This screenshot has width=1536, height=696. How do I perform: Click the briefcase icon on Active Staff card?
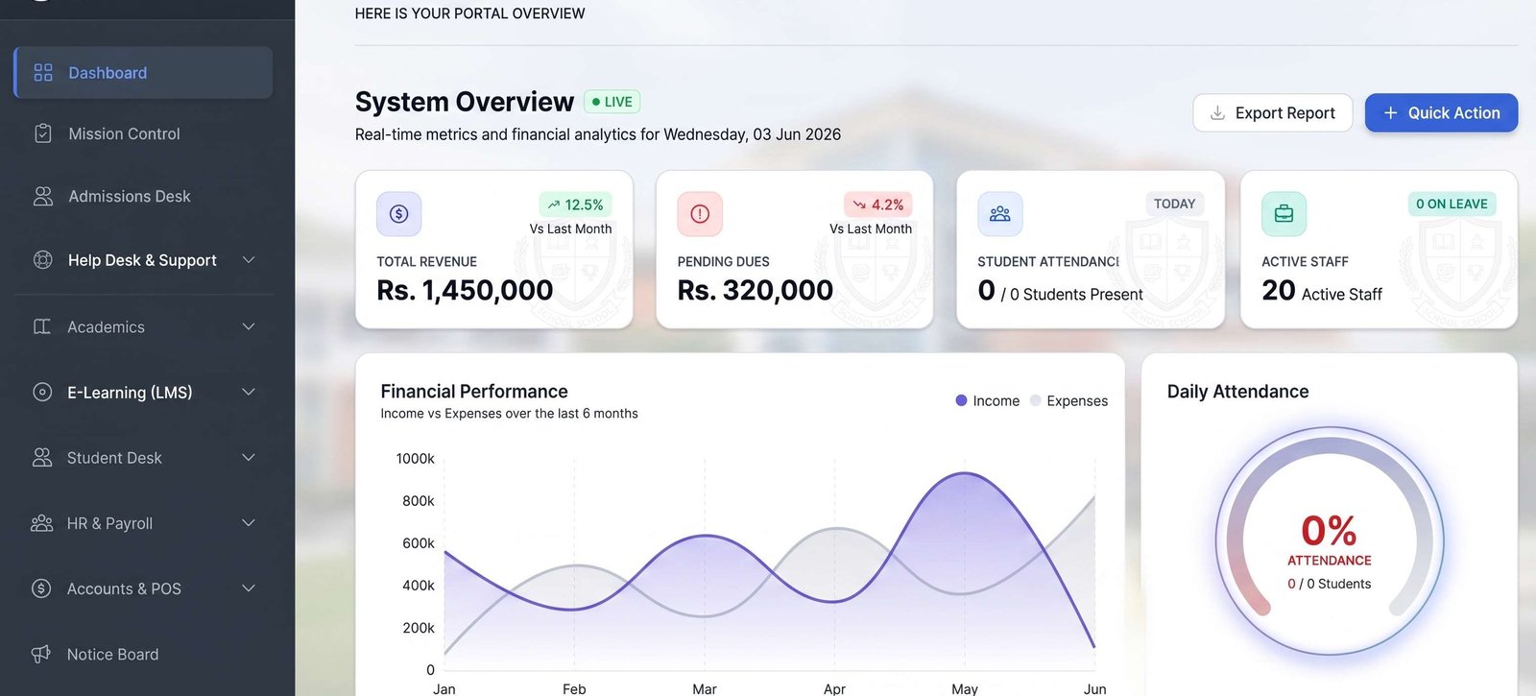point(1284,214)
